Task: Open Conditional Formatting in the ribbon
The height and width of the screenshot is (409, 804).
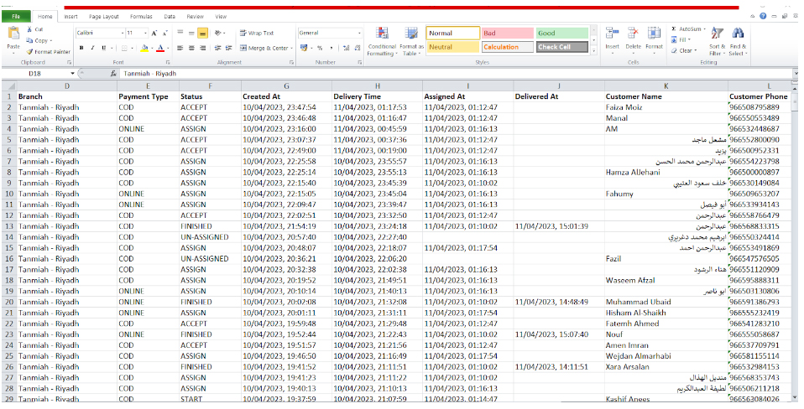Action: [381, 35]
